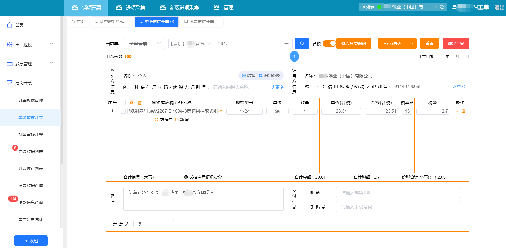Click the 首页 home icon in sidebar
The width and height of the screenshot is (506, 248).
pos(10,25)
